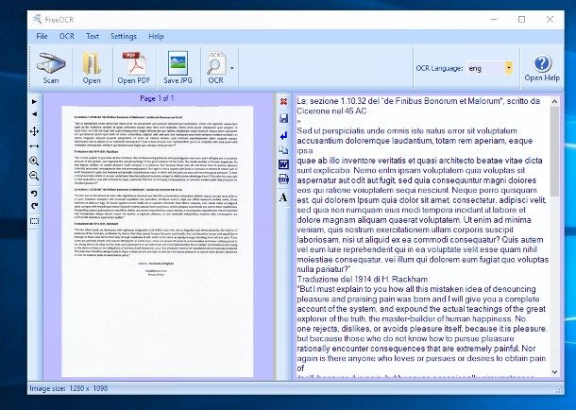Click the dashed rectangle selection icon
The image size is (576, 410).
click(x=35, y=221)
